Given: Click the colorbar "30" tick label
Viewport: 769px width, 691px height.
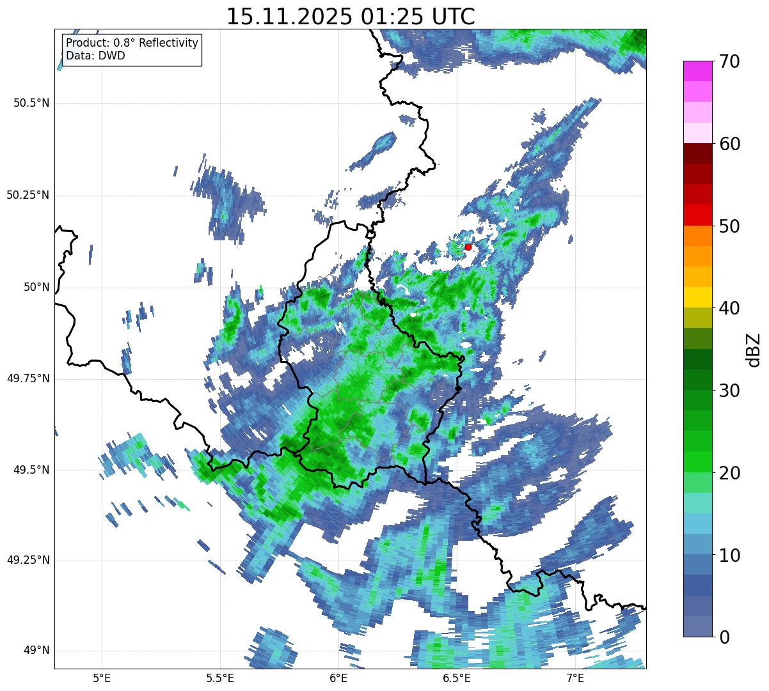Looking at the screenshot, I should [729, 391].
